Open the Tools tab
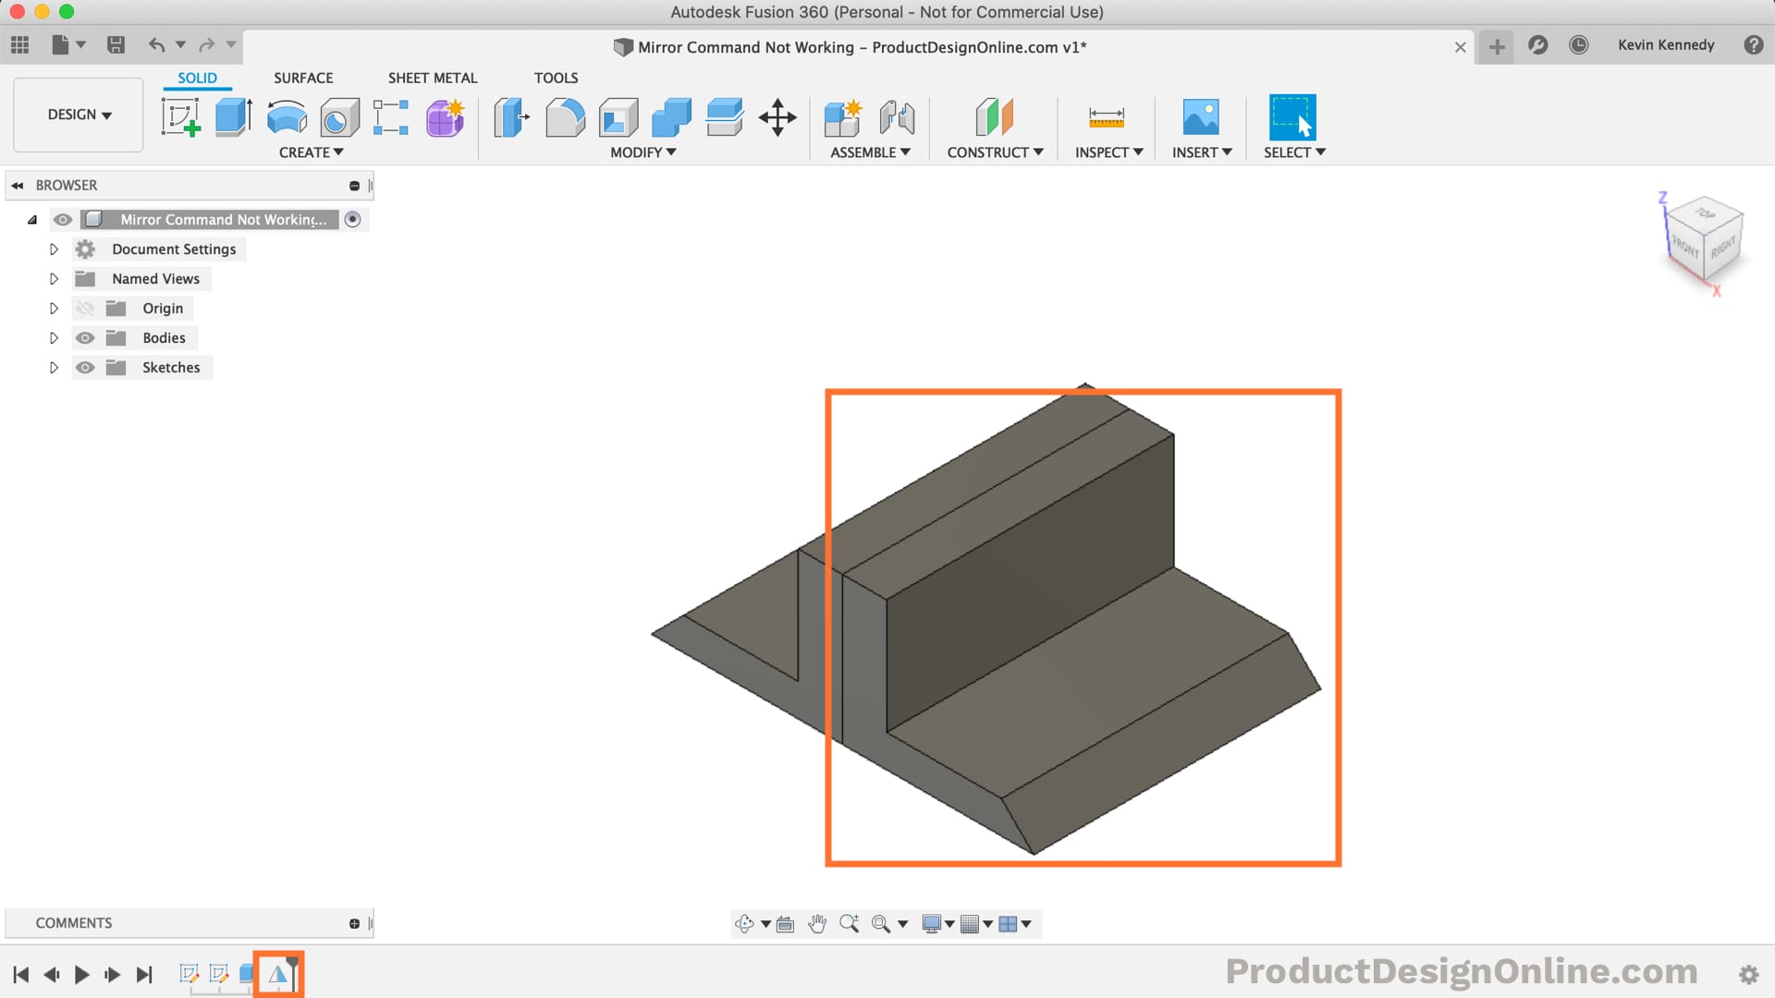 pyautogui.click(x=556, y=78)
